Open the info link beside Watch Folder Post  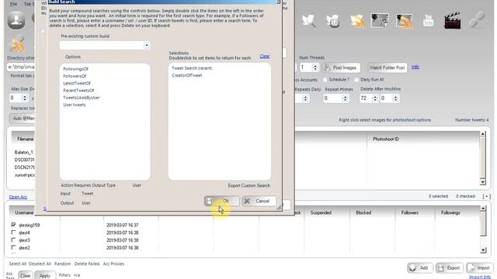(x=415, y=67)
